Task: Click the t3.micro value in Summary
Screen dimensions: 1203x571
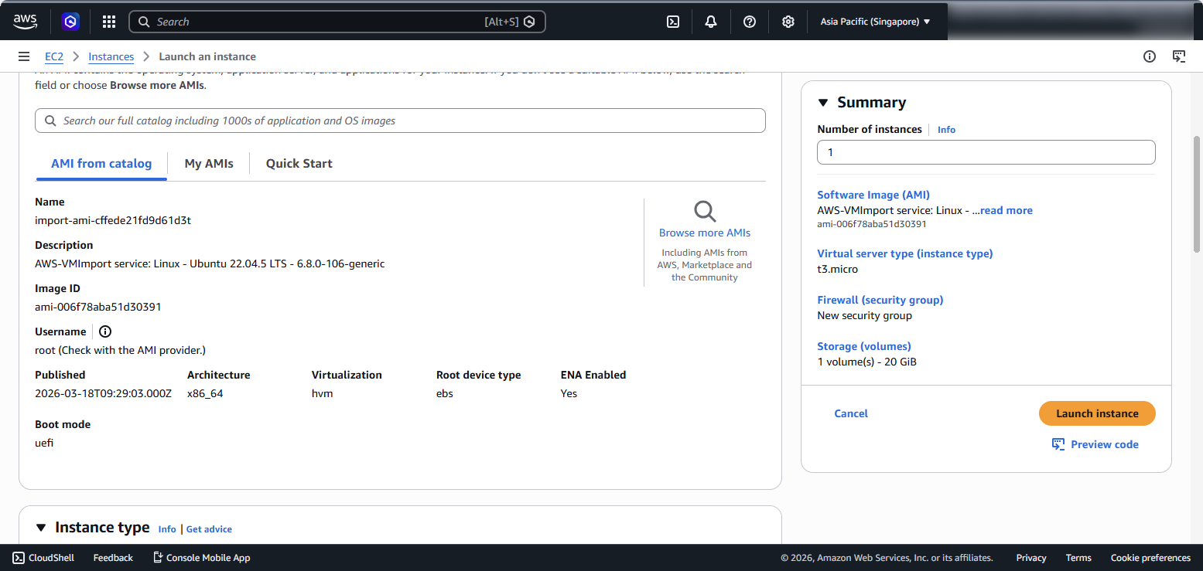Action: tap(838, 269)
